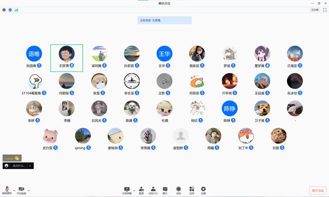Turn on the camera (开启视频)
Screen dimensions: 329x197
click(x=21, y=190)
